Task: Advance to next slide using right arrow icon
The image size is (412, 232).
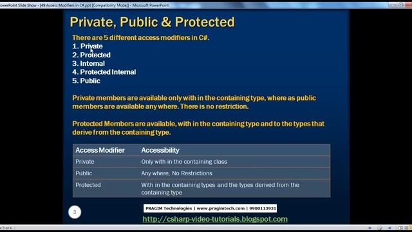Action: tap(390, 227)
